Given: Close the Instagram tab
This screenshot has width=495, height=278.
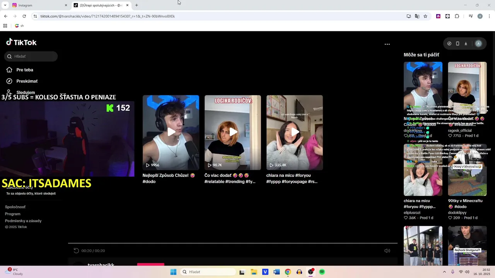Looking at the screenshot, I should tap(66, 5).
